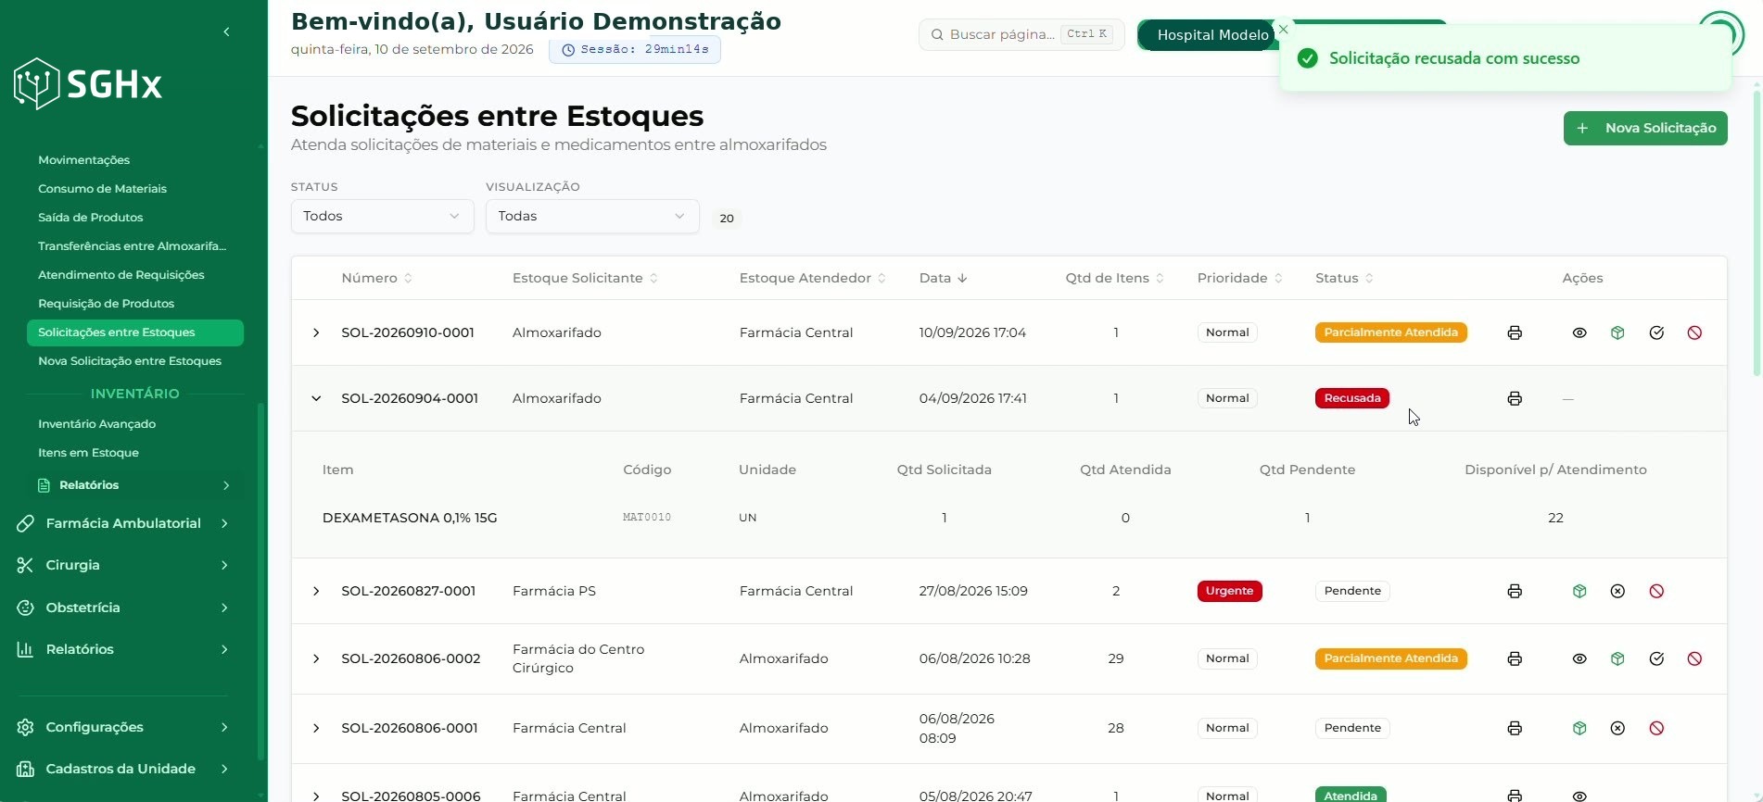Click the check-circle icon on SOL-20260910-0001
Screen dimensions: 1763x802
coord(1656,332)
